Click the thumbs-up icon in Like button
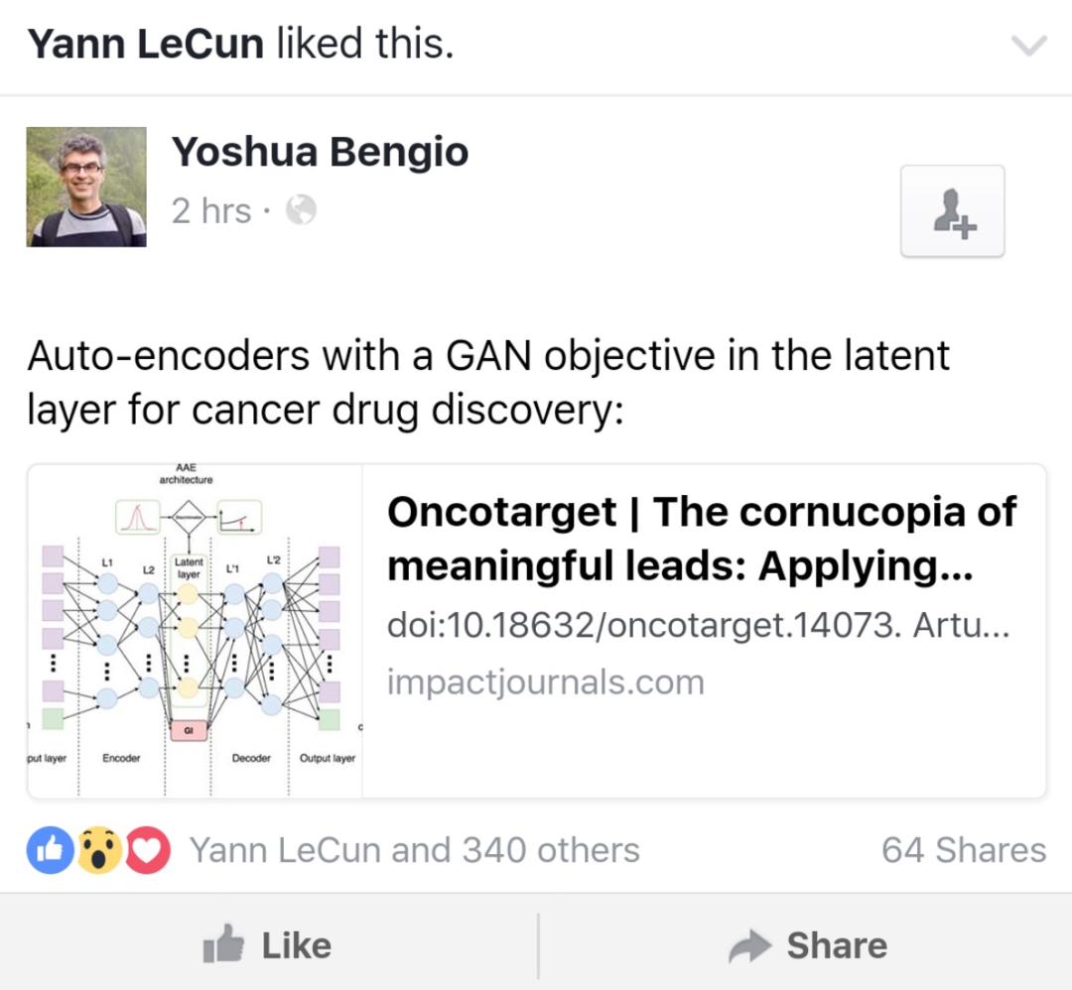 223,945
